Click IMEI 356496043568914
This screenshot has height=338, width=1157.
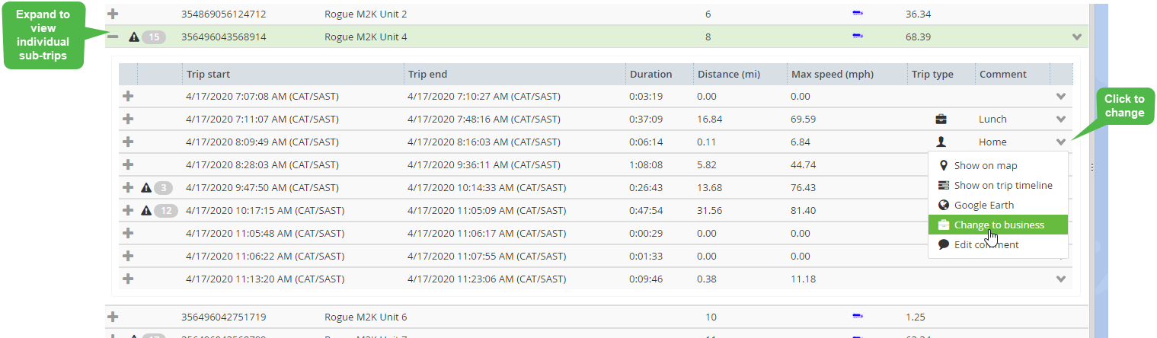pyautogui.click(x=224, y=37)
